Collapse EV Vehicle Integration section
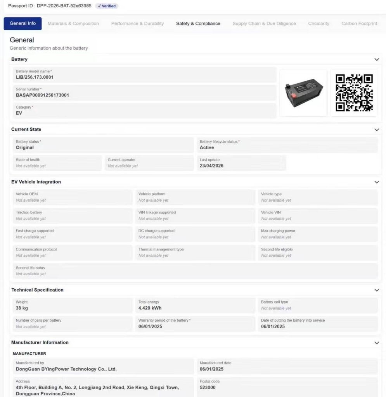Image resolution: width=386 pixels, height=397 pixels. click(377, 182)
